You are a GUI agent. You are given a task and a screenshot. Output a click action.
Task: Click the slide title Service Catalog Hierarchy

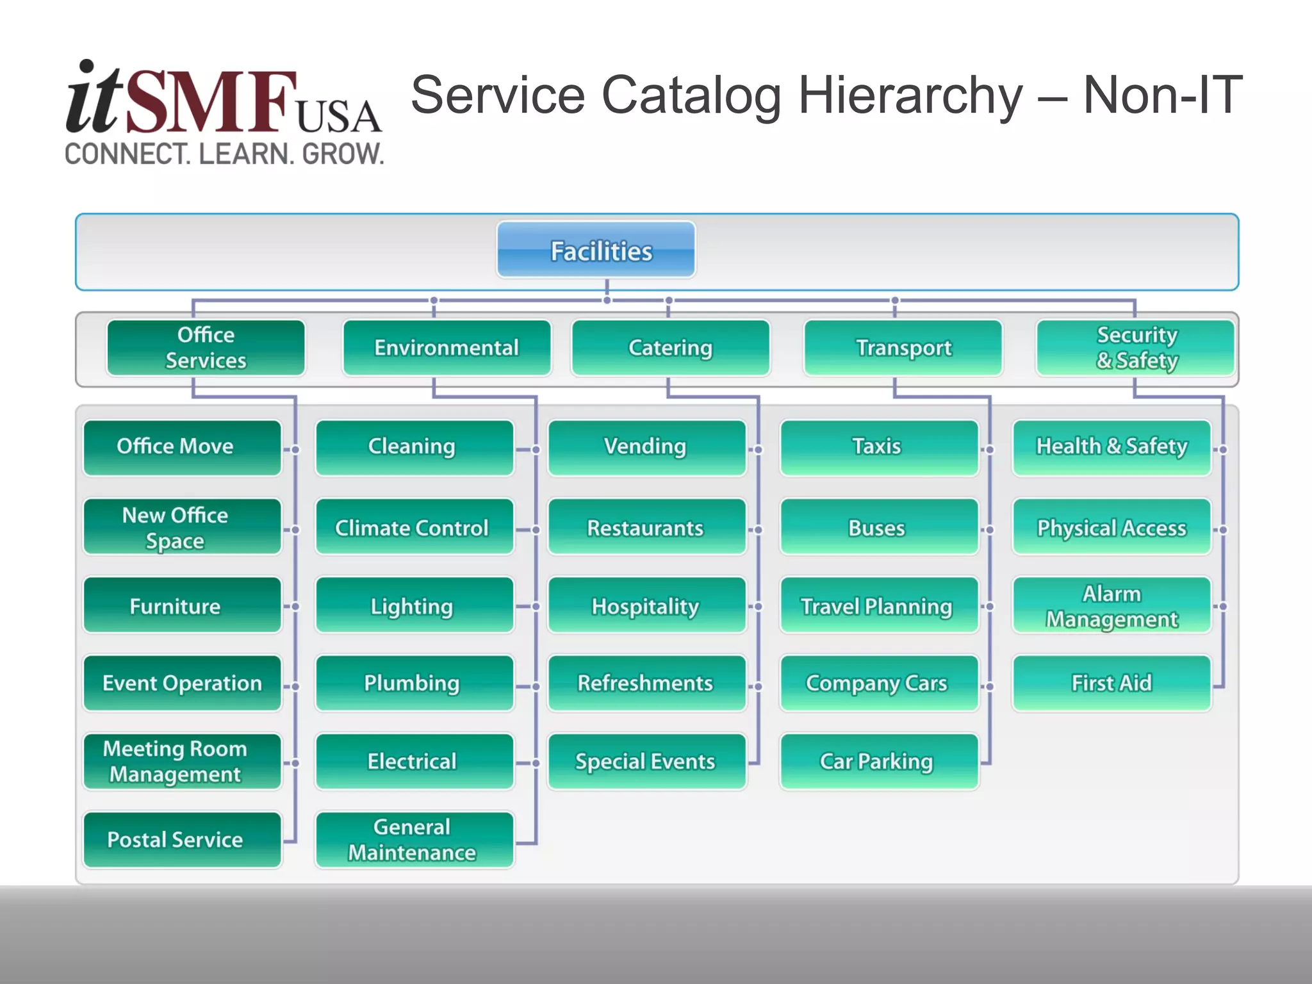pos(826,95)
